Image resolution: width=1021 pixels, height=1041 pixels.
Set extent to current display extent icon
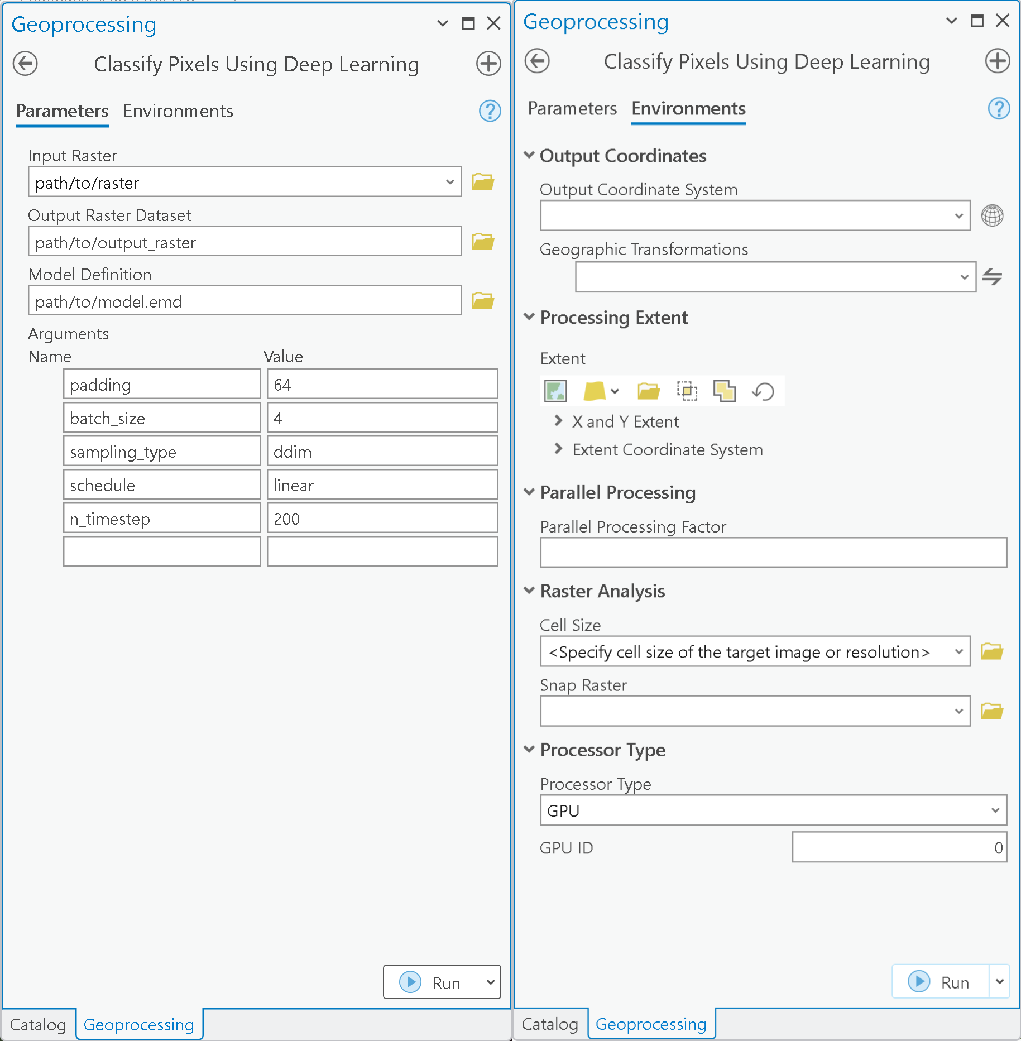(x=555, y=391)
